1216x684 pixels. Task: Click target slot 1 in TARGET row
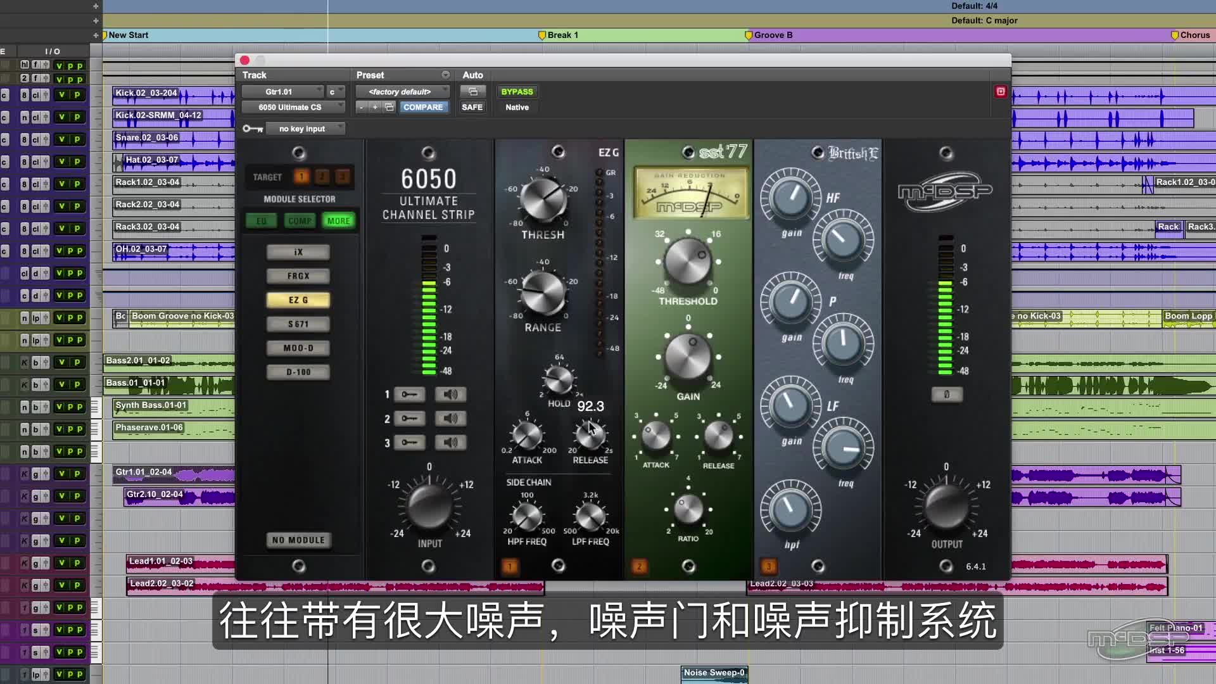pyautogui.click(x=301, y=177)
